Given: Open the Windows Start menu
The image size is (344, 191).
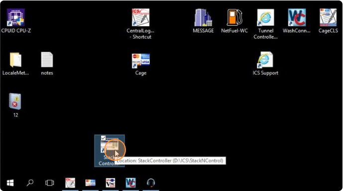Looking at the screenshot, I should 10,183.
